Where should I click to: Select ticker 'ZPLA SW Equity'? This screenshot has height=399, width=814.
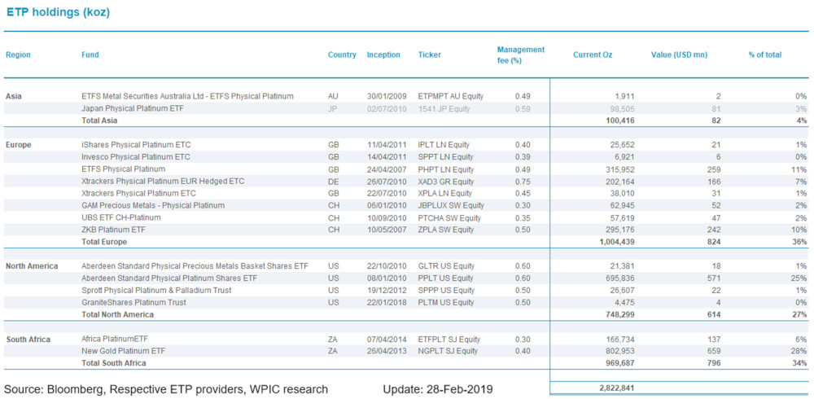pyautogui.click(x=446, y=230)
